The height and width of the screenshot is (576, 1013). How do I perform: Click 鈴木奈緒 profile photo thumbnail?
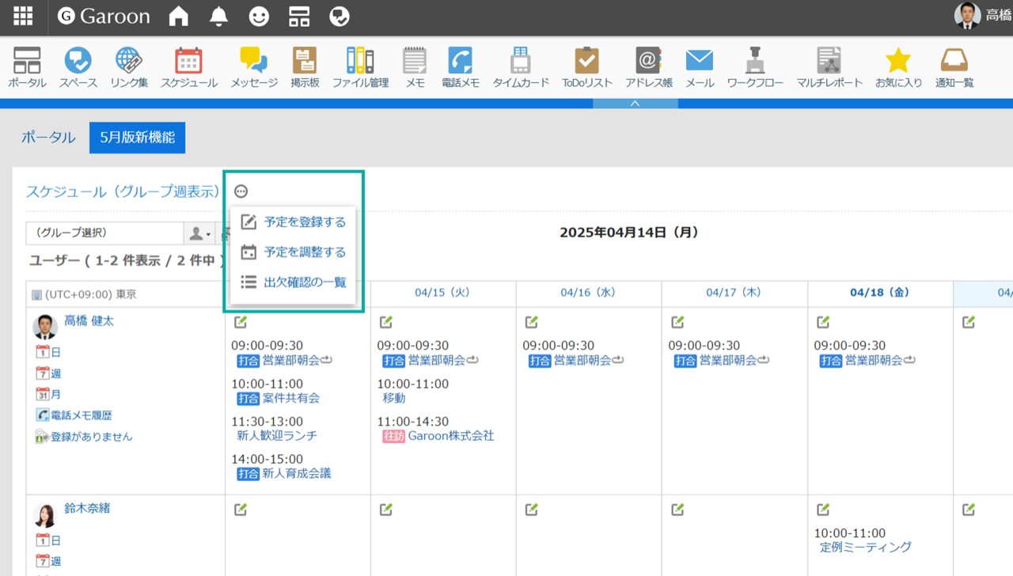pos(45,514)
